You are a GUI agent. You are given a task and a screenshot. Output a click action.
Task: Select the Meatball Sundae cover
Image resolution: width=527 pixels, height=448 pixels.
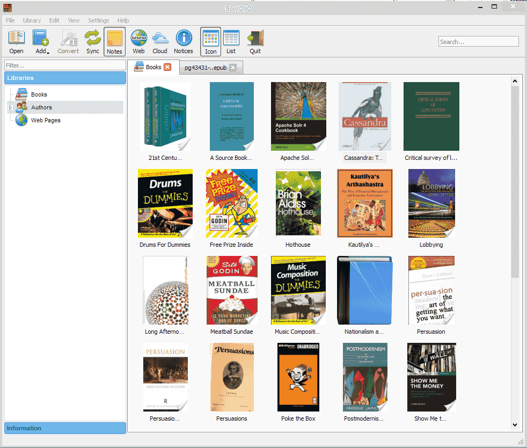[232, 290]
